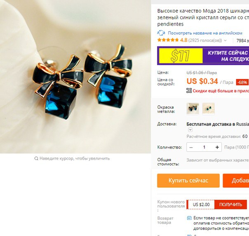Select the second metal color thumbnail

click(x=208, y=109)
